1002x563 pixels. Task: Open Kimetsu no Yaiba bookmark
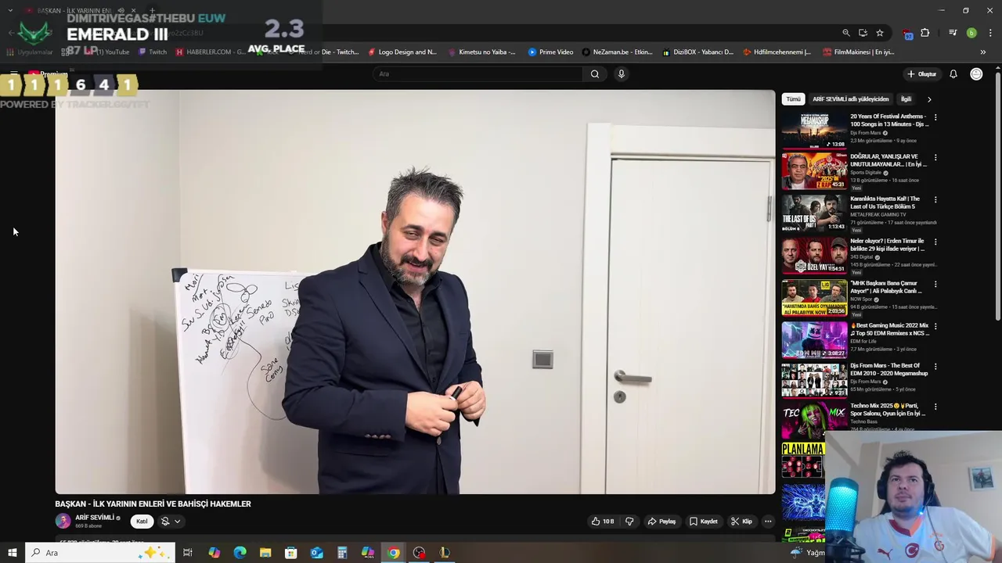pos(481,52)
